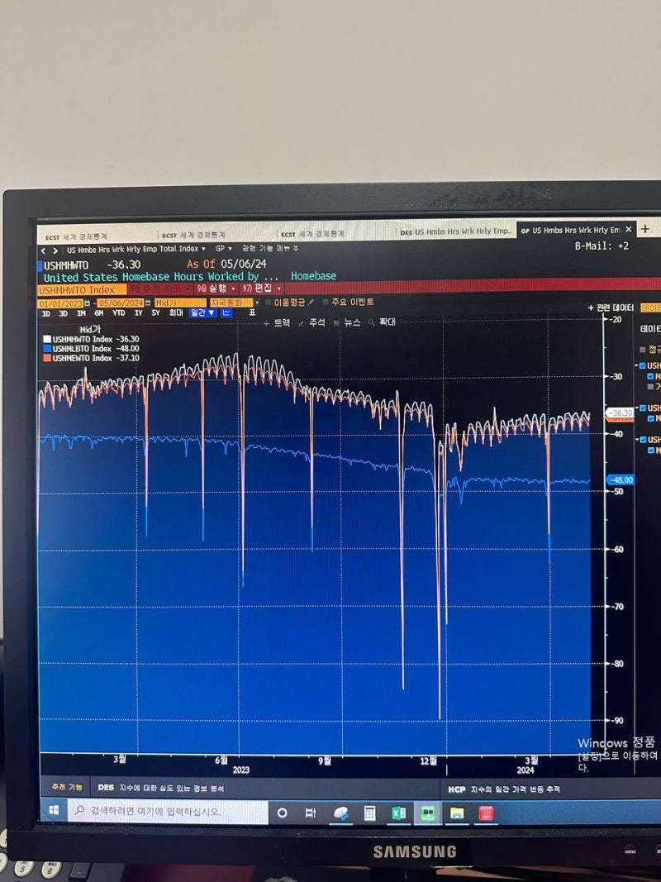Open the 96 실행 (Actions) dropdown
This screenshot has height=882, width=661.
(x=216, y=288)
